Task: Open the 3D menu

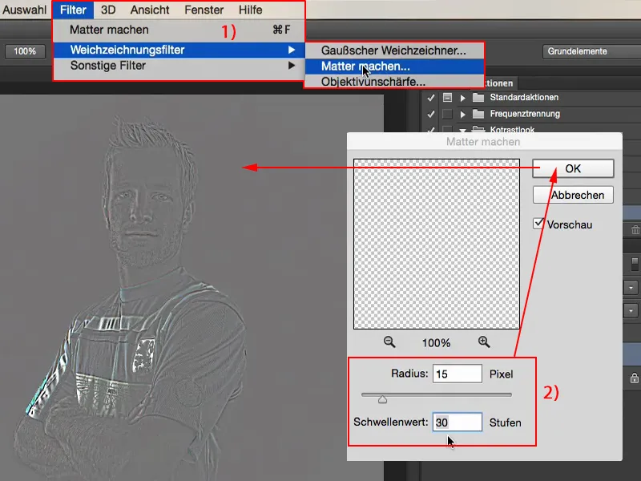Action: coord(108,10)
